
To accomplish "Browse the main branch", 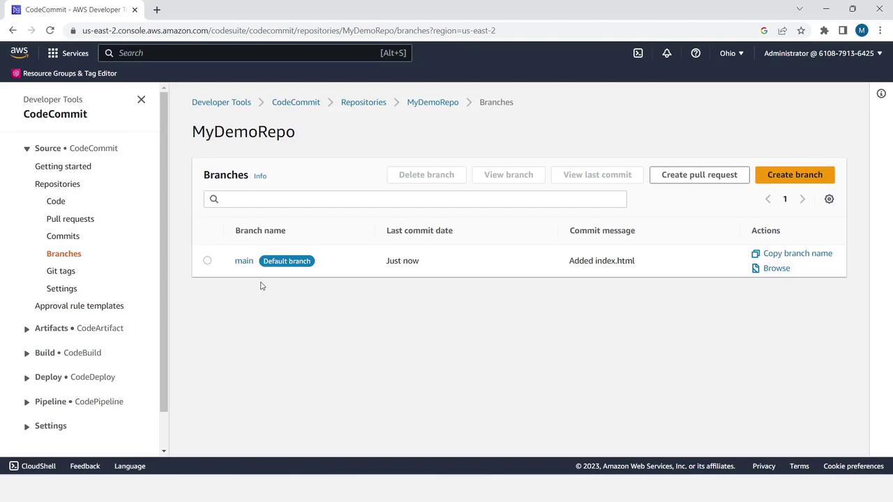I will (x=771, y=268).
